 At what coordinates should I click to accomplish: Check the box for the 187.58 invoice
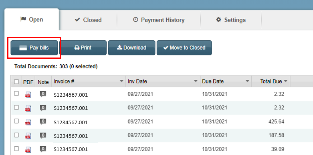(16, 135)
